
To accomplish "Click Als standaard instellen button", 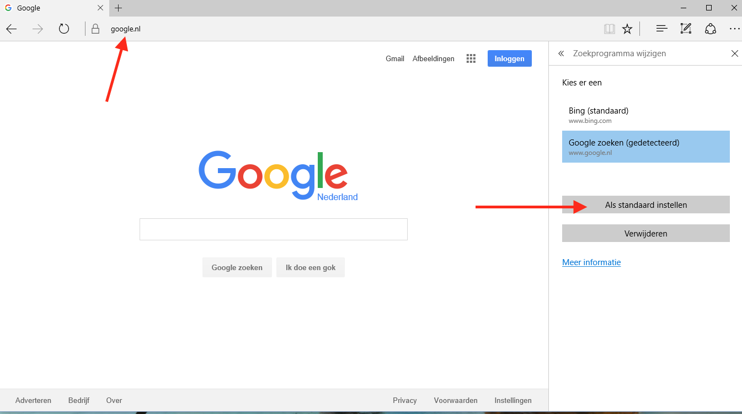I will pyautogui.click(x=646, y=205).
